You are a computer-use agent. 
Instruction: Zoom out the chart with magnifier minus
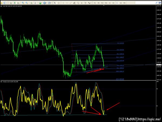[27, 3]
